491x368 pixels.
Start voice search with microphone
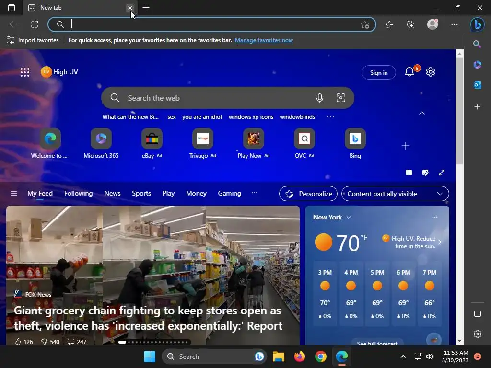[x=319, y=98]
